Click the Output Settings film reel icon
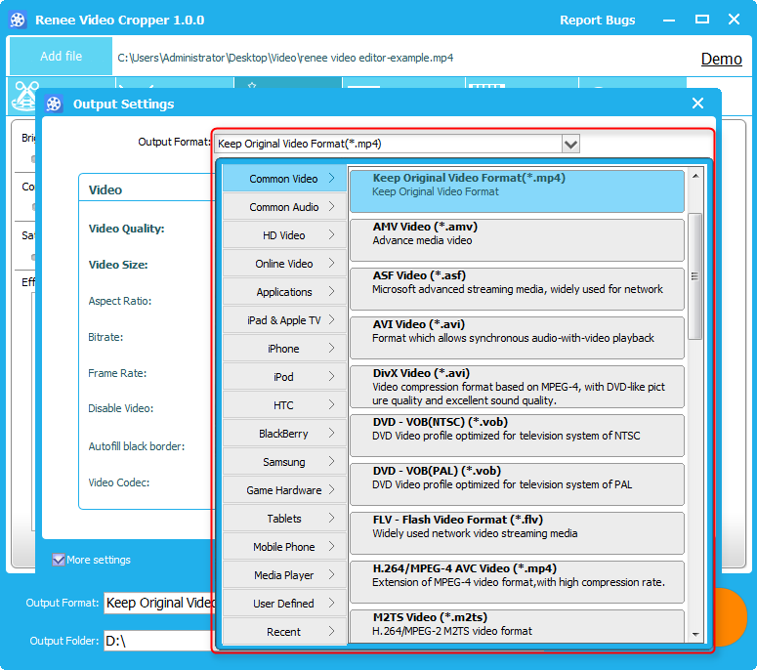757x670 pixels. (x=55, y=104)
